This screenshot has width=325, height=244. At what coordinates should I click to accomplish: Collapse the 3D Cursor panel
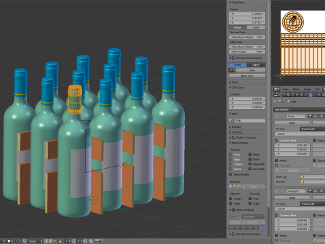click(230, 87)
